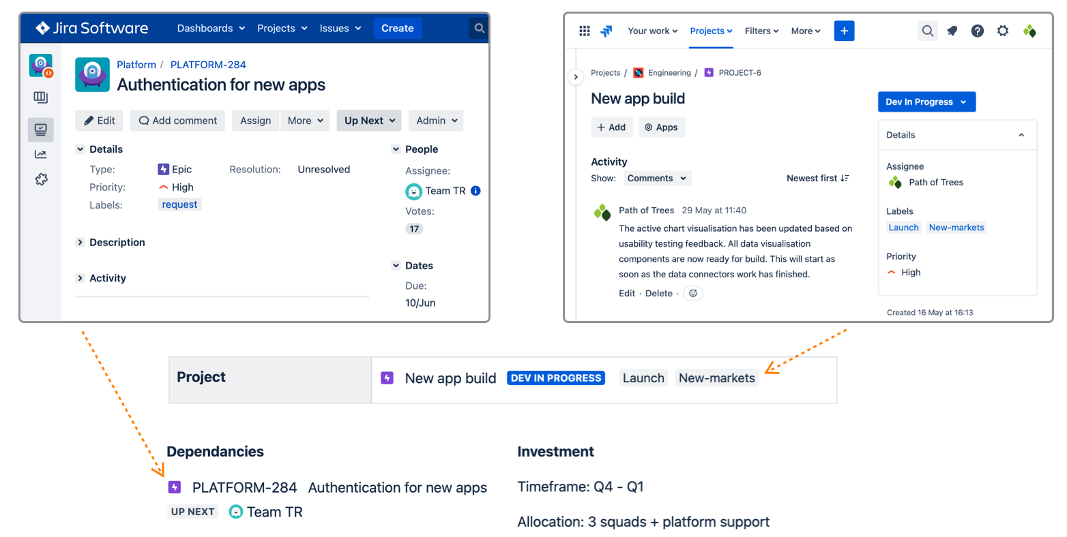
Task: Click the search magnifier in the blue navbar
Action: pos(479,28)
